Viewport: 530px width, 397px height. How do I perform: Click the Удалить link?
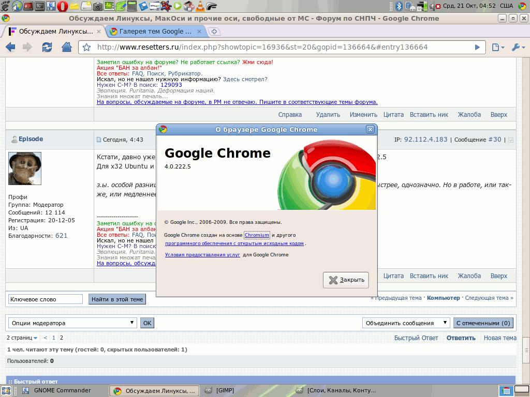(x=328, y=115)
